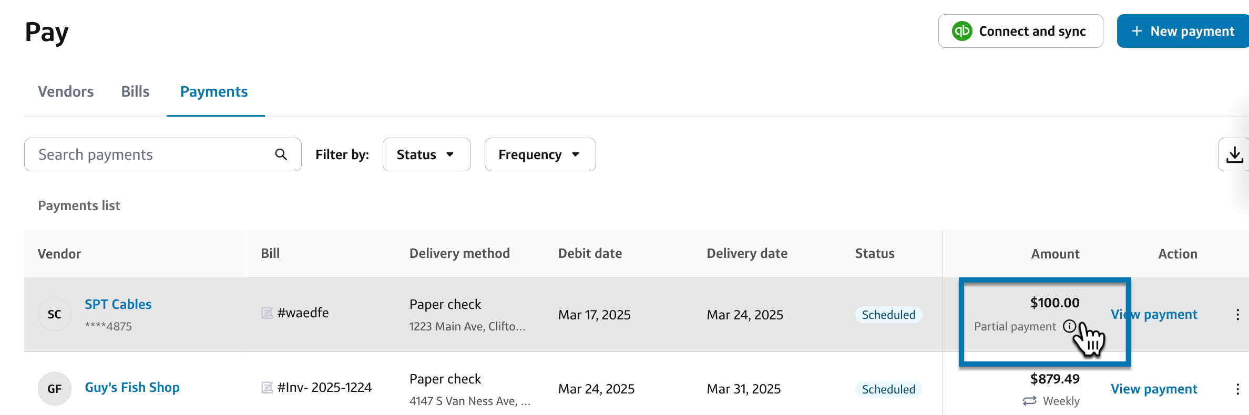Click the weekly recurring icon
The image size is (1249, 415).
(x=1029, y=401)
